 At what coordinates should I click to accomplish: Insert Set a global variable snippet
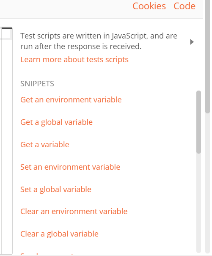56,190
